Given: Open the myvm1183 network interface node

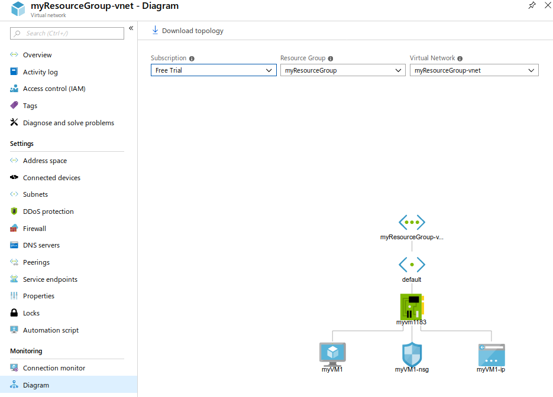Looking at the screenshot, I should click(x=412, y=306).
